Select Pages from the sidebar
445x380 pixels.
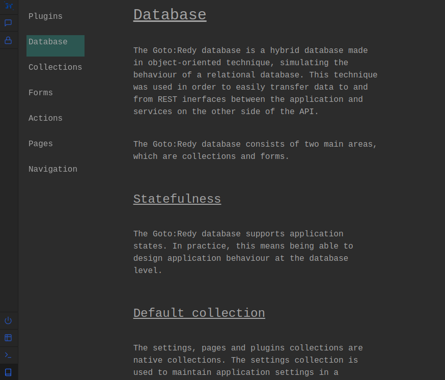[x=40, y=144]
